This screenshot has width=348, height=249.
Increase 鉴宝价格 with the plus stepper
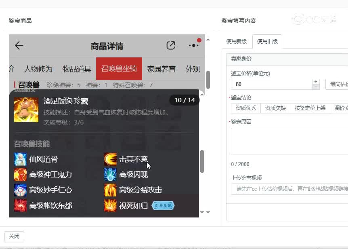coord(316,82)
